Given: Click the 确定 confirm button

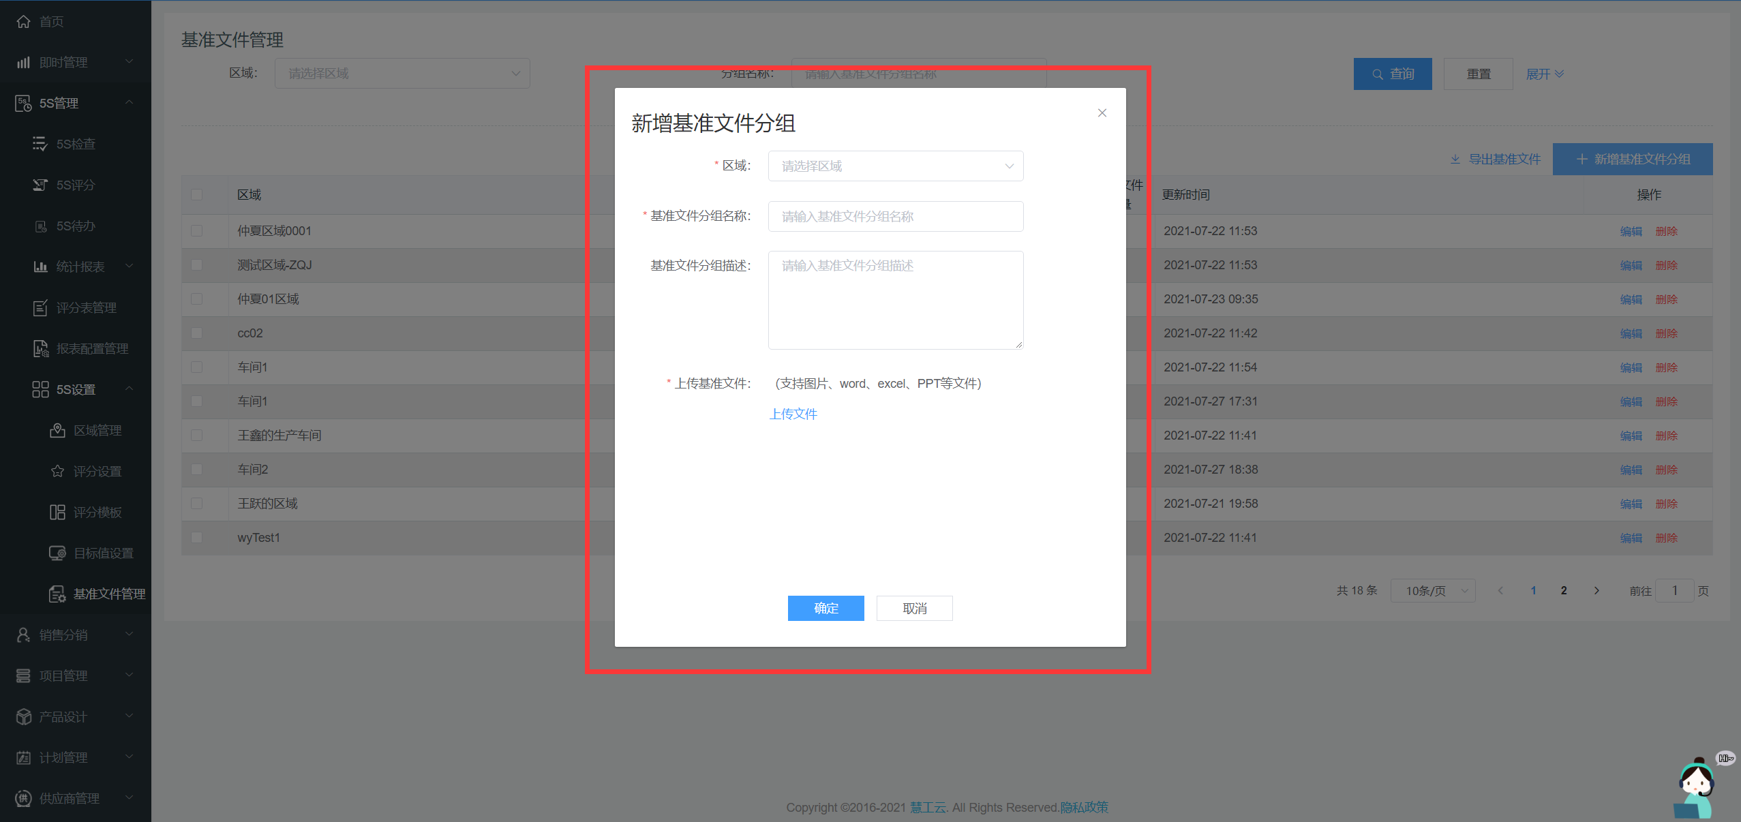Looking at the screenshot, I should [826, 608].
